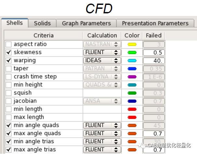Image resolution: width=197 pixels, height=154 pixels.
Task: Click the yellow color pill for aspect ratio
Action: (132, 44)
